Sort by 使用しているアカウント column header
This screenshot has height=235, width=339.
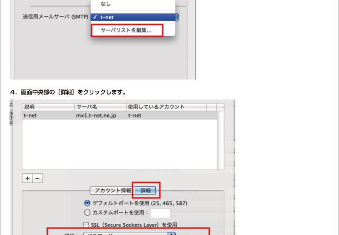click(167, 107)
